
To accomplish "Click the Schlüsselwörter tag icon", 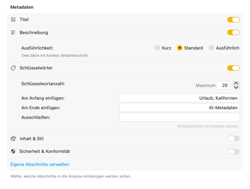I will pos(13,68).
